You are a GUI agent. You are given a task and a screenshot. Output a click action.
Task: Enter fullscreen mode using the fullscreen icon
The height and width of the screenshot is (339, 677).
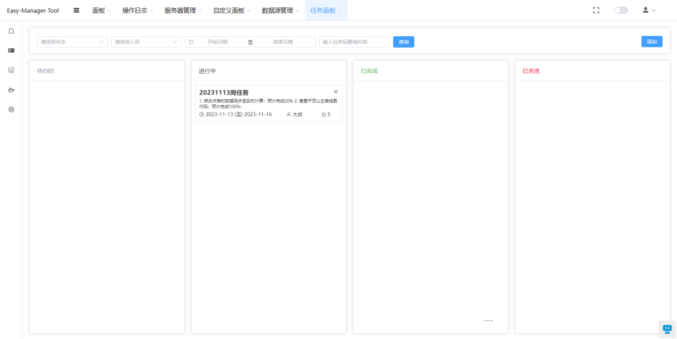596,10
